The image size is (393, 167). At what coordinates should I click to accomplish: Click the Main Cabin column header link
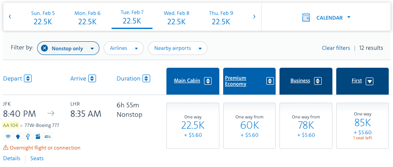tap(187, 81)
